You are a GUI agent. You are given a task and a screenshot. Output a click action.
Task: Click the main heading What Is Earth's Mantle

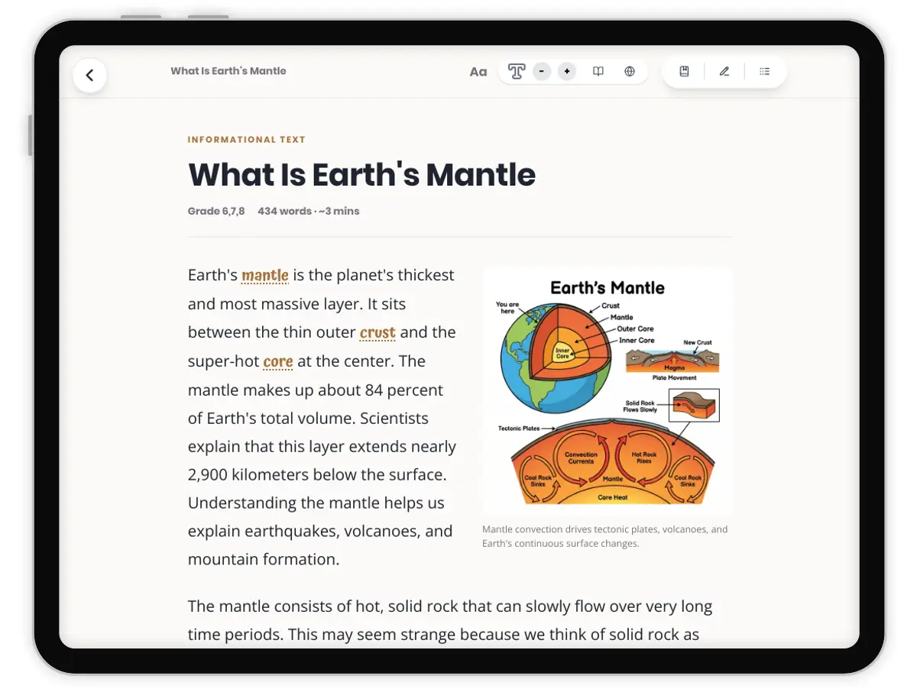362,175
